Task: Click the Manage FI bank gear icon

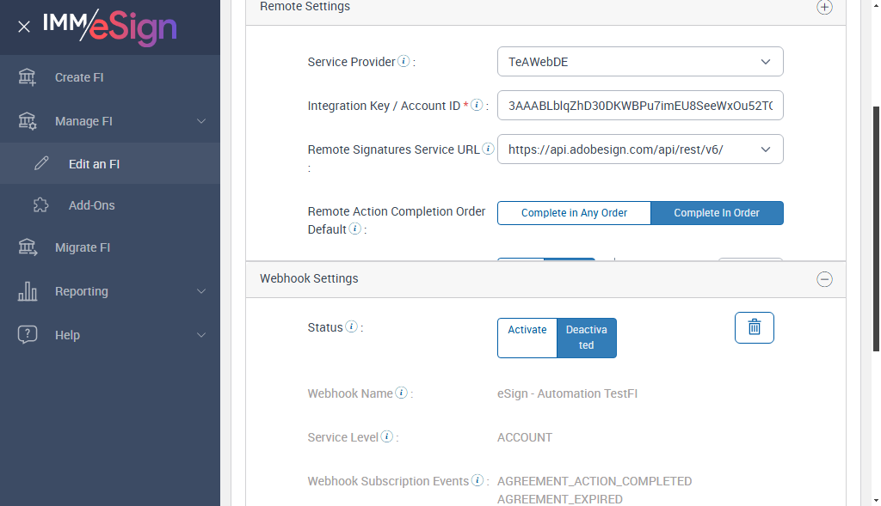Action: (x=27, y=120)
